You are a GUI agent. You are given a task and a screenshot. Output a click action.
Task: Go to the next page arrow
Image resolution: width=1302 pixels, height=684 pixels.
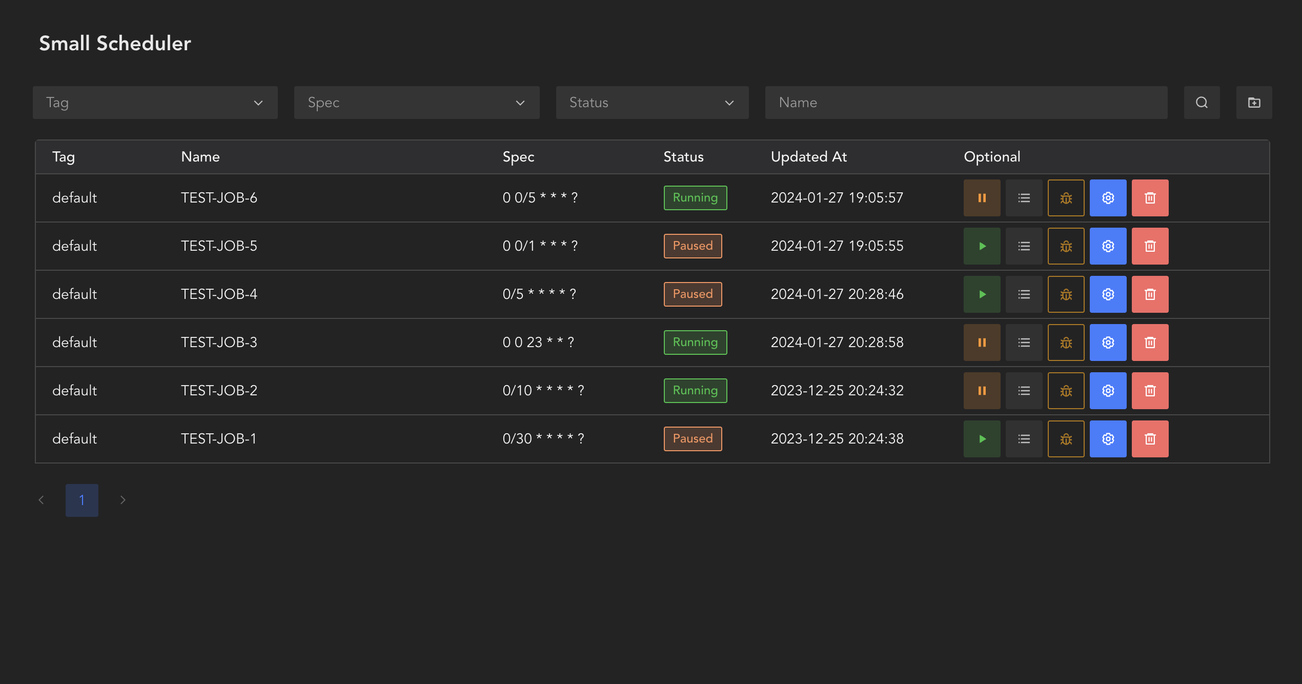pos(123,500)
